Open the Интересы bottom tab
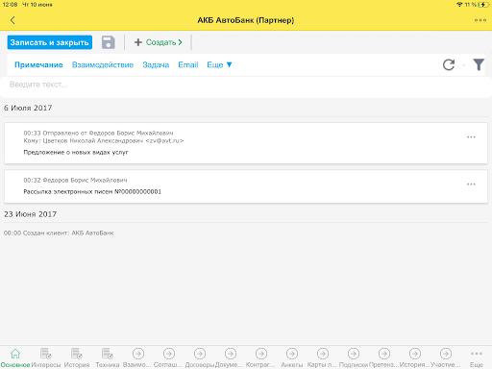 46,358
